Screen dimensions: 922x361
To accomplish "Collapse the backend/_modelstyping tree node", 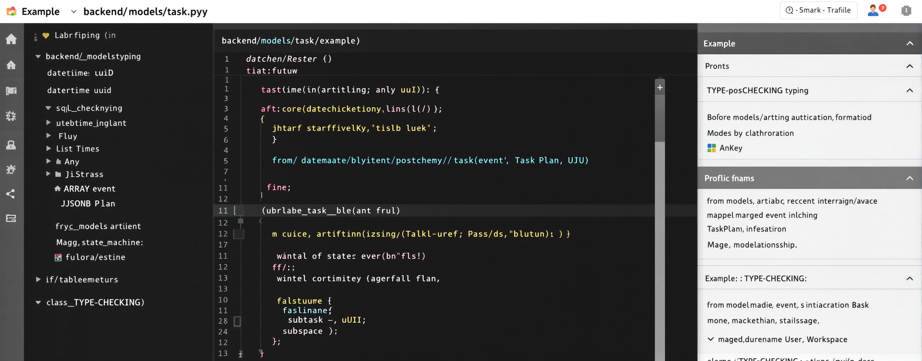I will [x=38, y=56].
